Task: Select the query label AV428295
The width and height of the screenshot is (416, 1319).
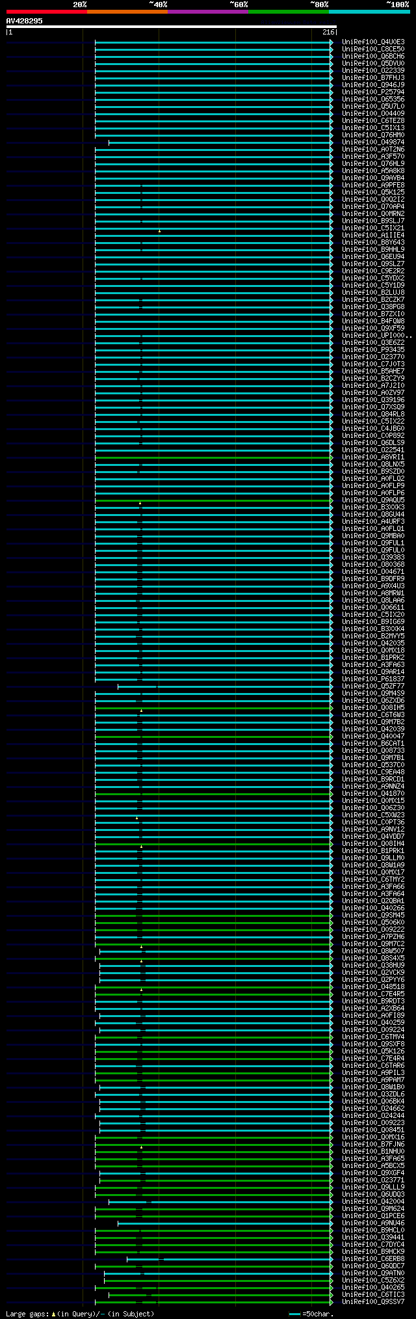Action: click(25, 21)
